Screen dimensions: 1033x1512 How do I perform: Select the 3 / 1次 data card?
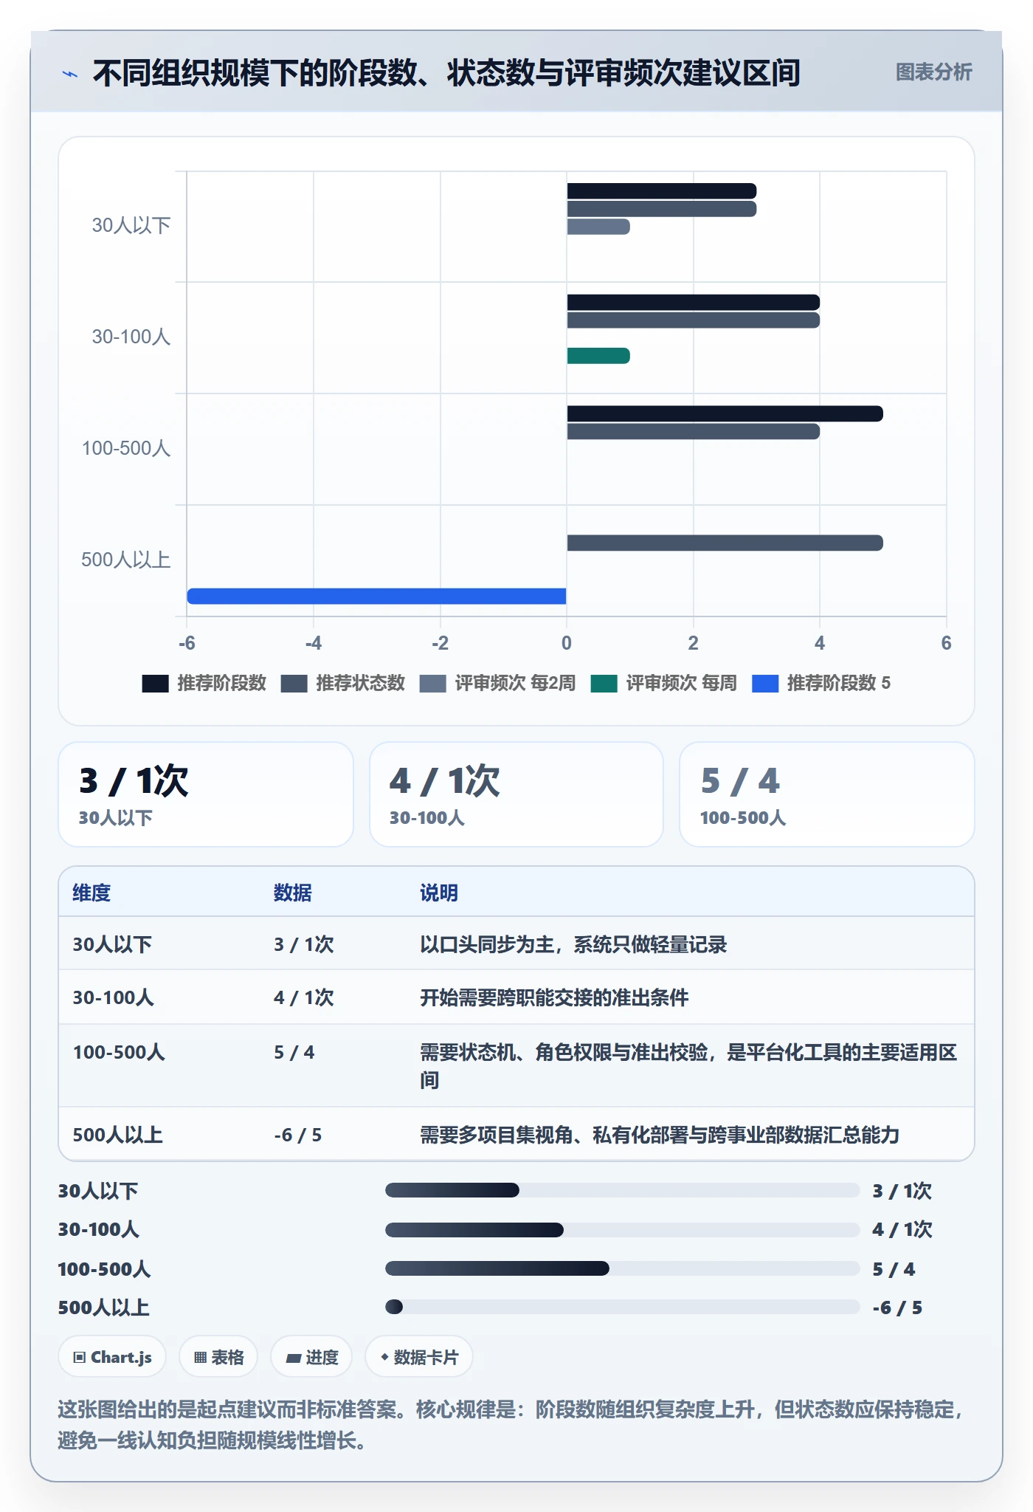tap(206, 794)
